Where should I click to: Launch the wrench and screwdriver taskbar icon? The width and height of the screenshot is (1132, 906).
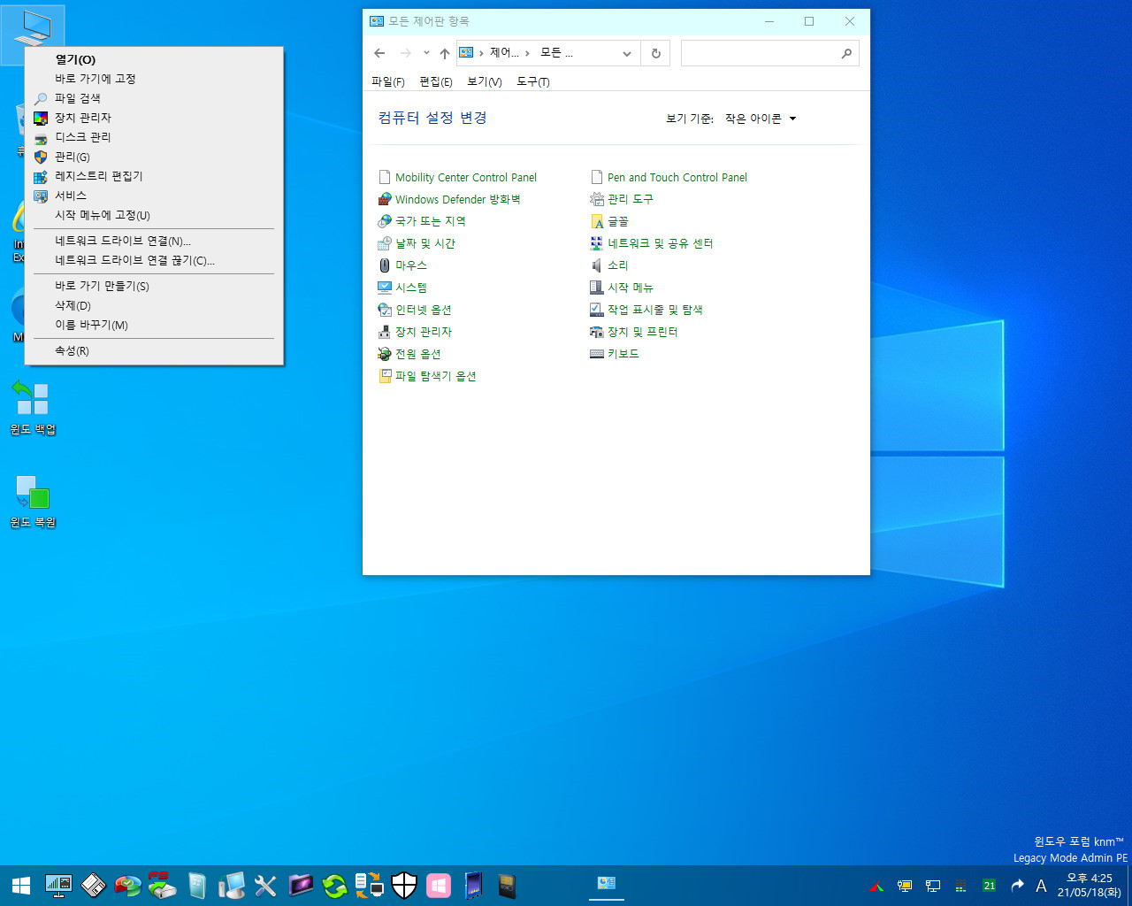(265, 886)
